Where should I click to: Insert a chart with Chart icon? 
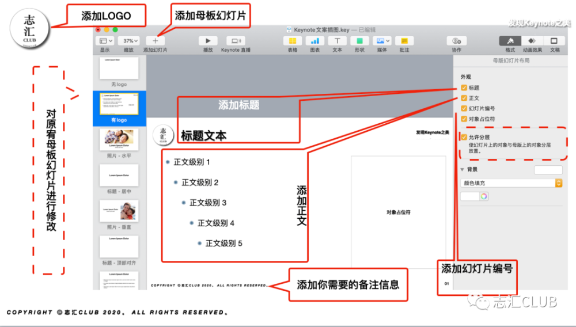(315, 41)
